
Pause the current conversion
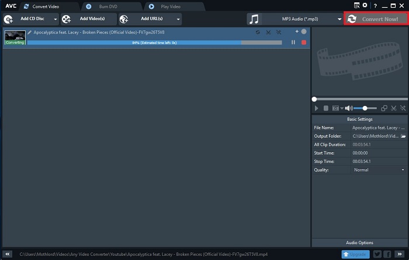click(x=293, y=42)
